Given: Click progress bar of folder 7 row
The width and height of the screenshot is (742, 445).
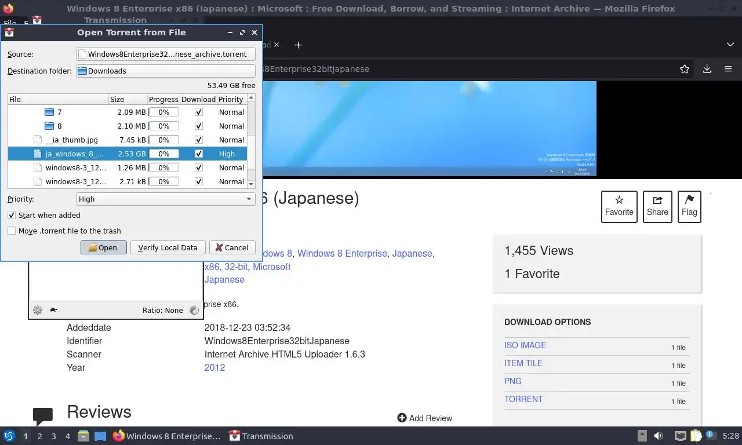Looking at the screenshot, I should point(163,112).
